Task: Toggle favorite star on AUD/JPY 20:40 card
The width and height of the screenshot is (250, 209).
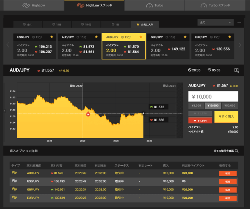Action: (x=96, y=37)
